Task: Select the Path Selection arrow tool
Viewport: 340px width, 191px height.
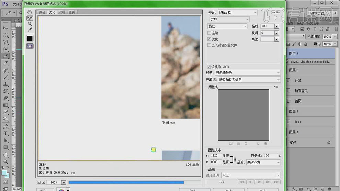Action: click(x=5, y=140)
